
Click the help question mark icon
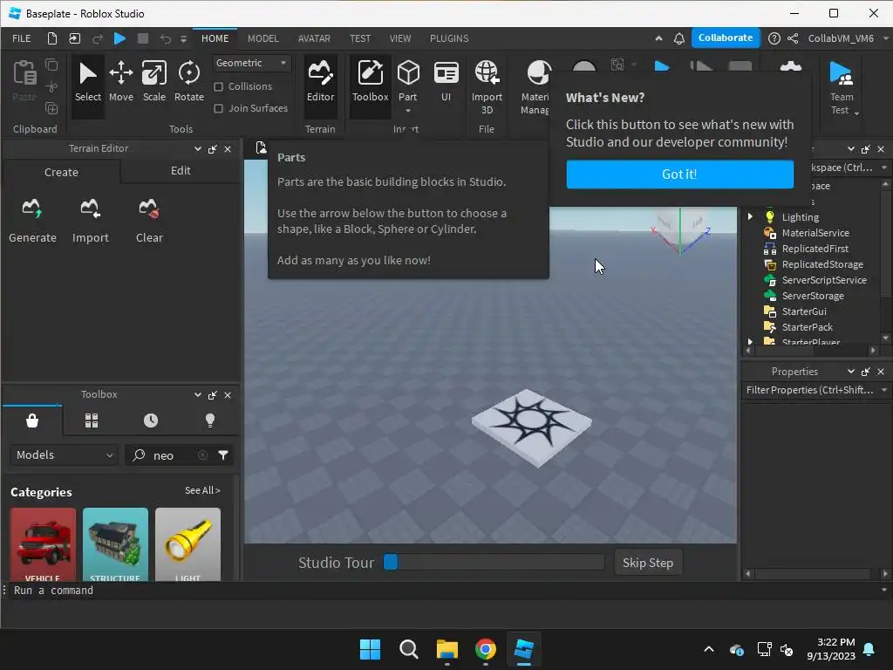click(774, 38)
